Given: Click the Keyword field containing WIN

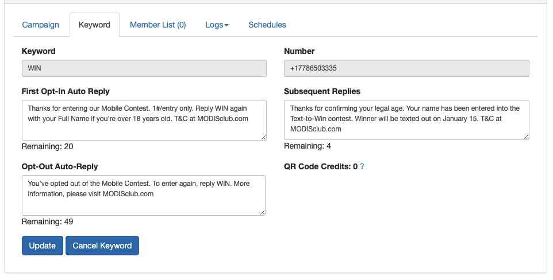Looking at the screenshot, I should 144,68.
